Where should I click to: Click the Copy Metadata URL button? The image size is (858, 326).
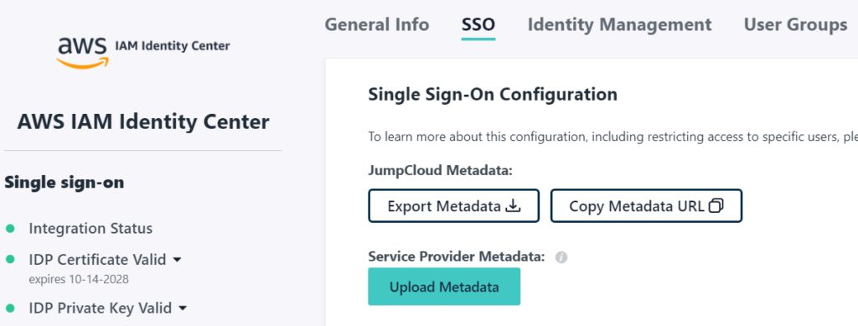646,205
